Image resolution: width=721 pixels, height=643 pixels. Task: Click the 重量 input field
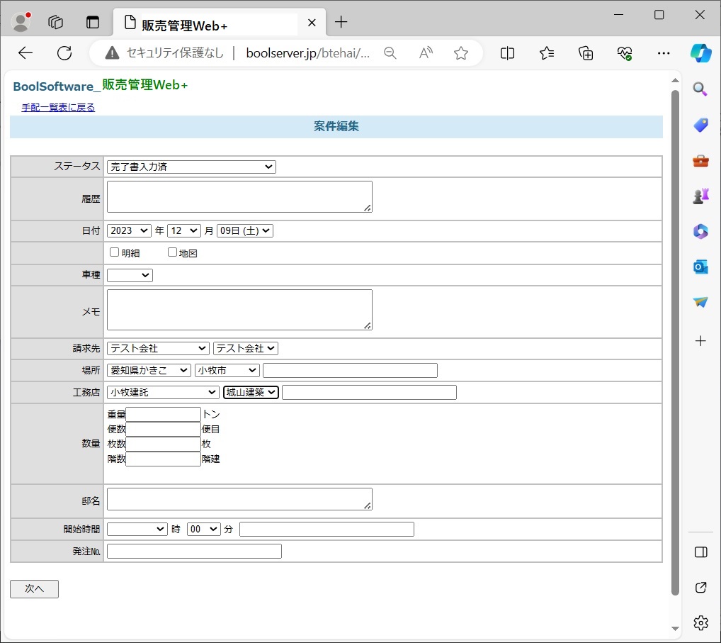point(163,414)
